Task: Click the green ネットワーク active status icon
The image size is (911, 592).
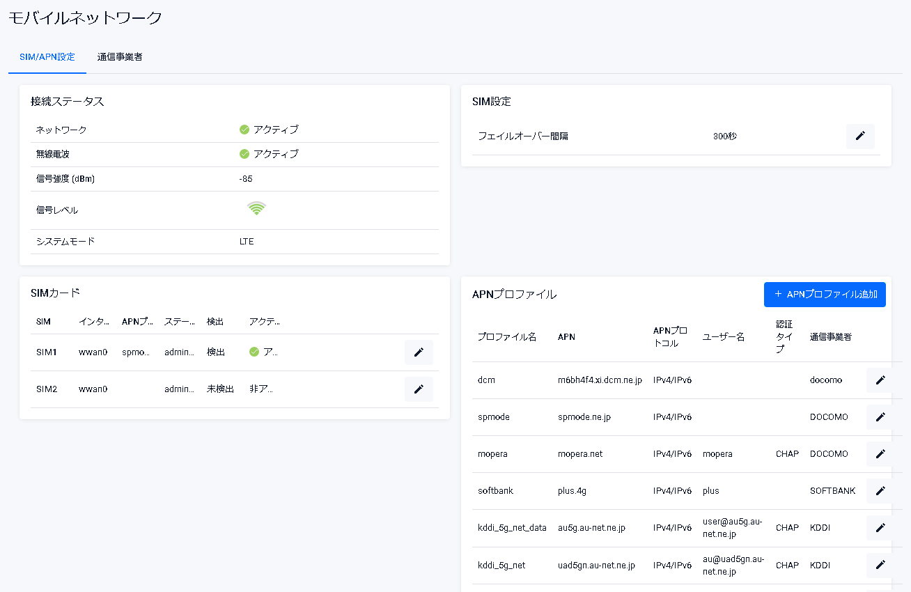Action: (x=244, y=130)
